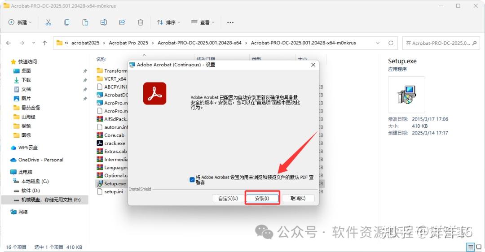Click the Delete trash icon in toolbar
This screenshot has width=485, height=252.
141,22
